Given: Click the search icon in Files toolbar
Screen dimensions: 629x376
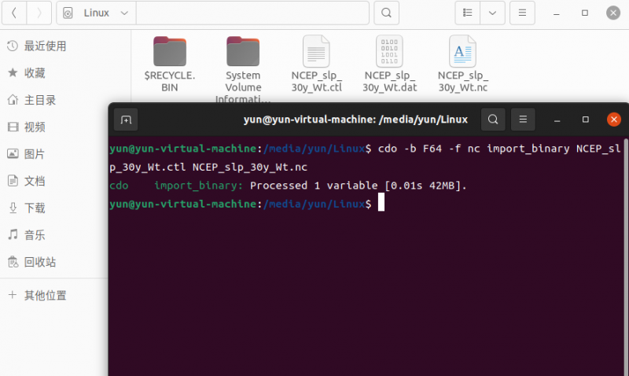Looking at the screenshot, I should click(385, 13).
